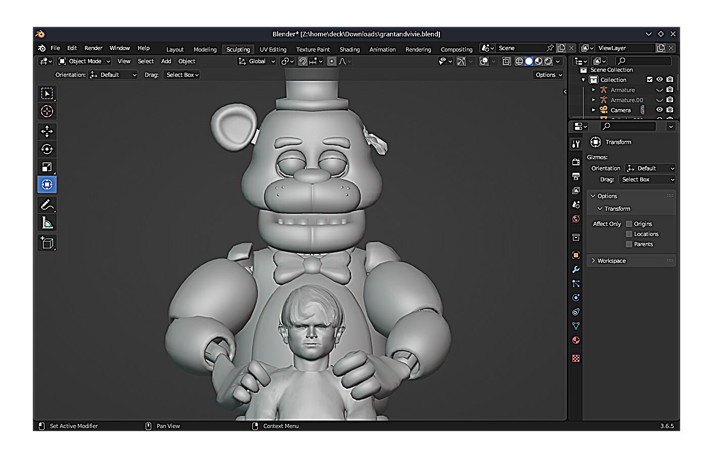This screenshot has width=713, height=470.
Task: Switch to Rendered viewport shading
Action: [x=548, y=61]
